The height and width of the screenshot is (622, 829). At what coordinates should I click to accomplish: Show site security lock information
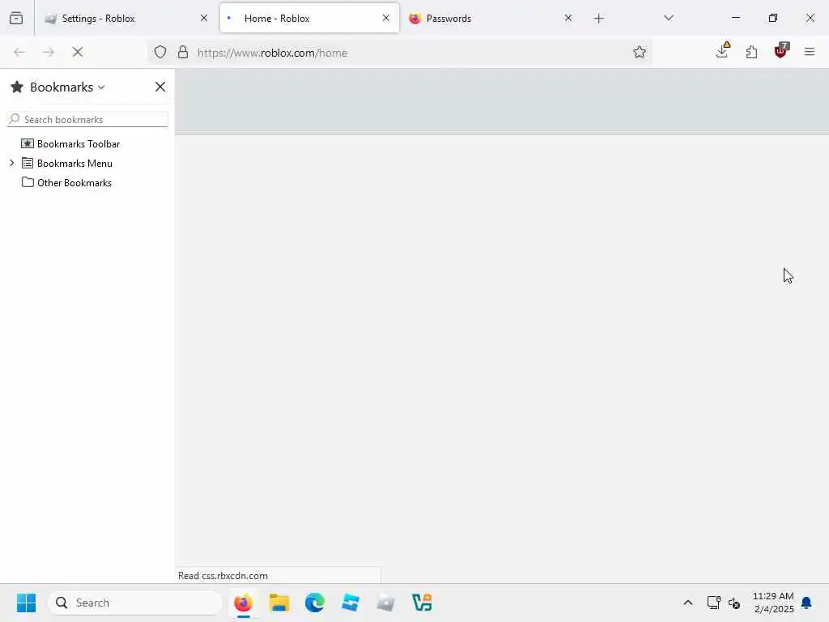tap(183, 52)
